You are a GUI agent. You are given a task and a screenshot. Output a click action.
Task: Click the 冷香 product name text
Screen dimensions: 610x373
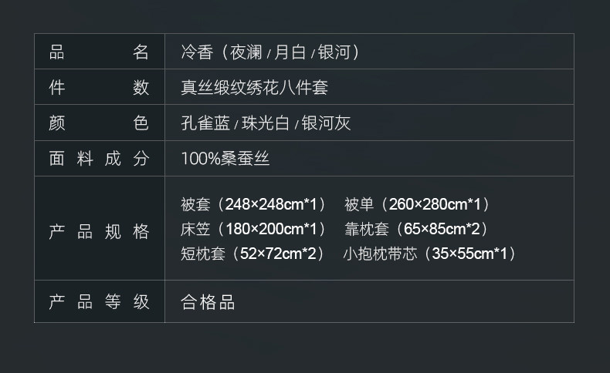pos(196,52)
